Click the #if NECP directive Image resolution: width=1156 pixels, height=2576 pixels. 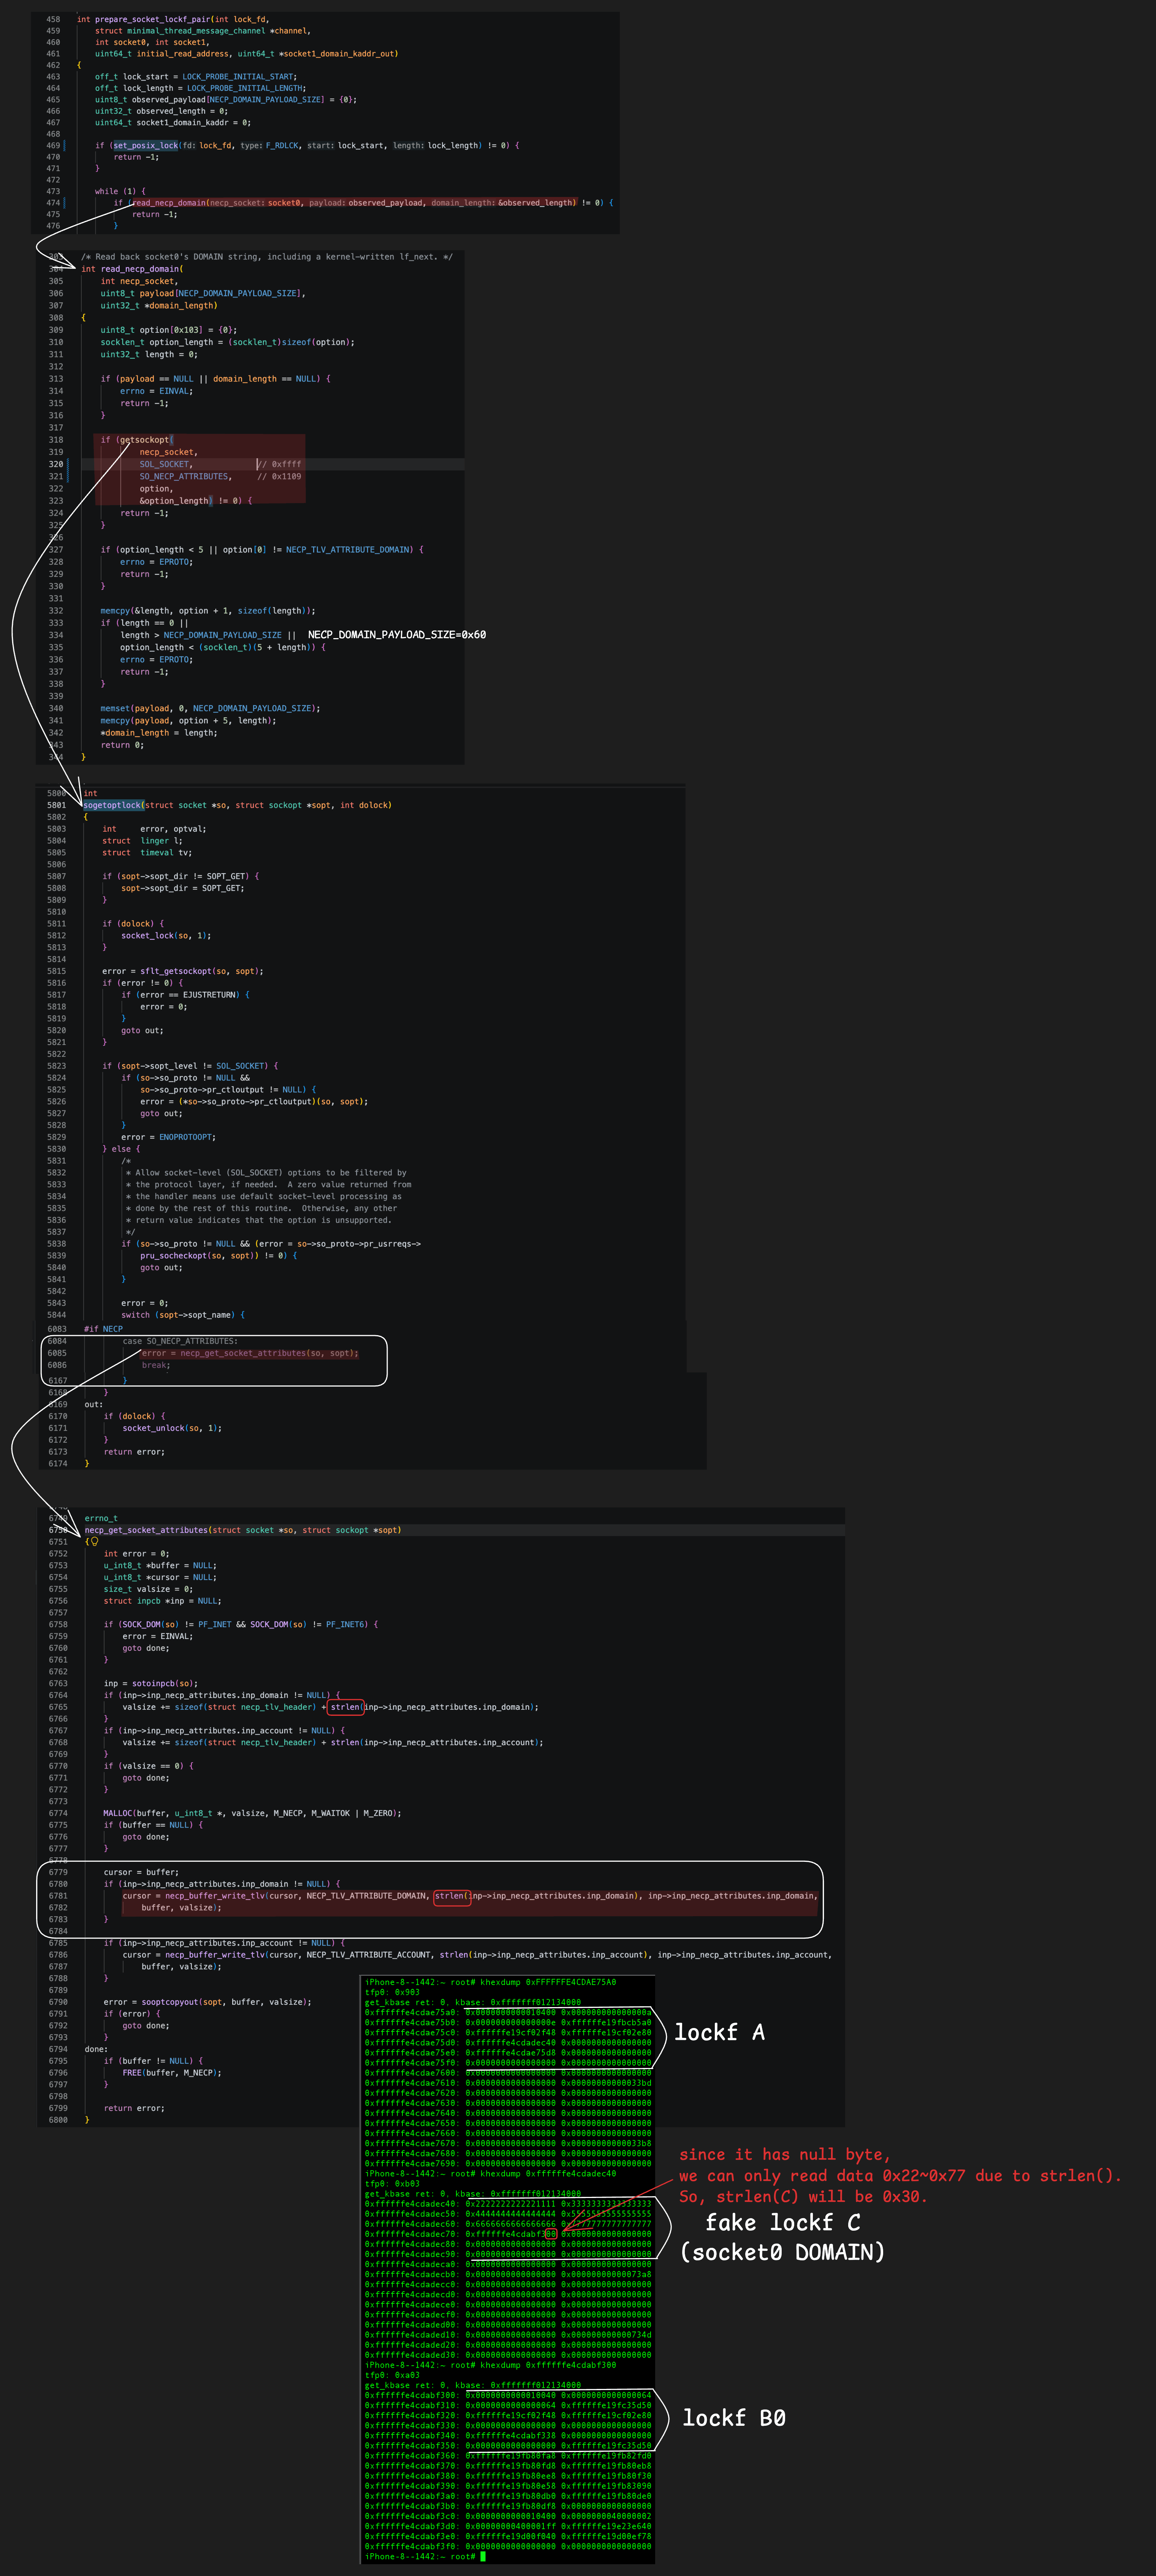[103, 1329]
